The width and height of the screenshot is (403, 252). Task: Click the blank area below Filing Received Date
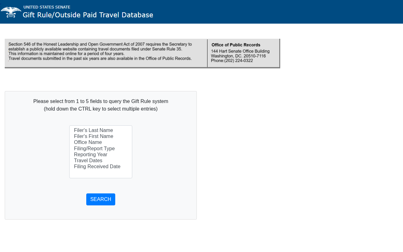pyautogui.click(x=101, y=174)
